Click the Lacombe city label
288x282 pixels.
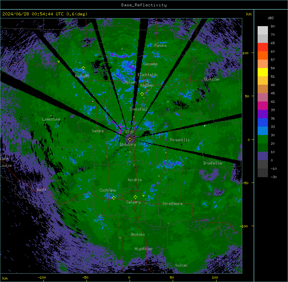[x=150, y=64]
